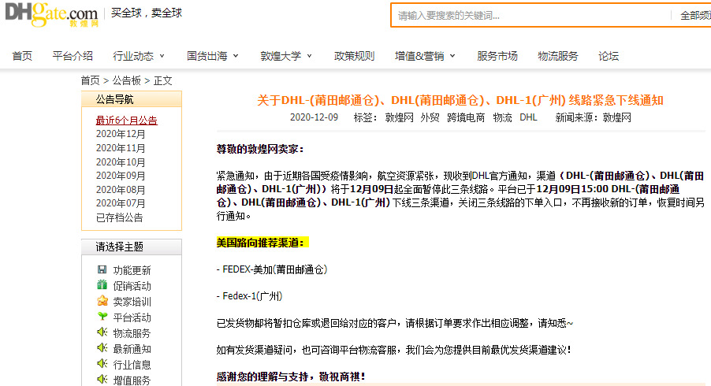The height and width of the screenshot is (386, 711).
Task: Click the 感谢您的理解与支持 closing line
Action: tap(291, 377)
